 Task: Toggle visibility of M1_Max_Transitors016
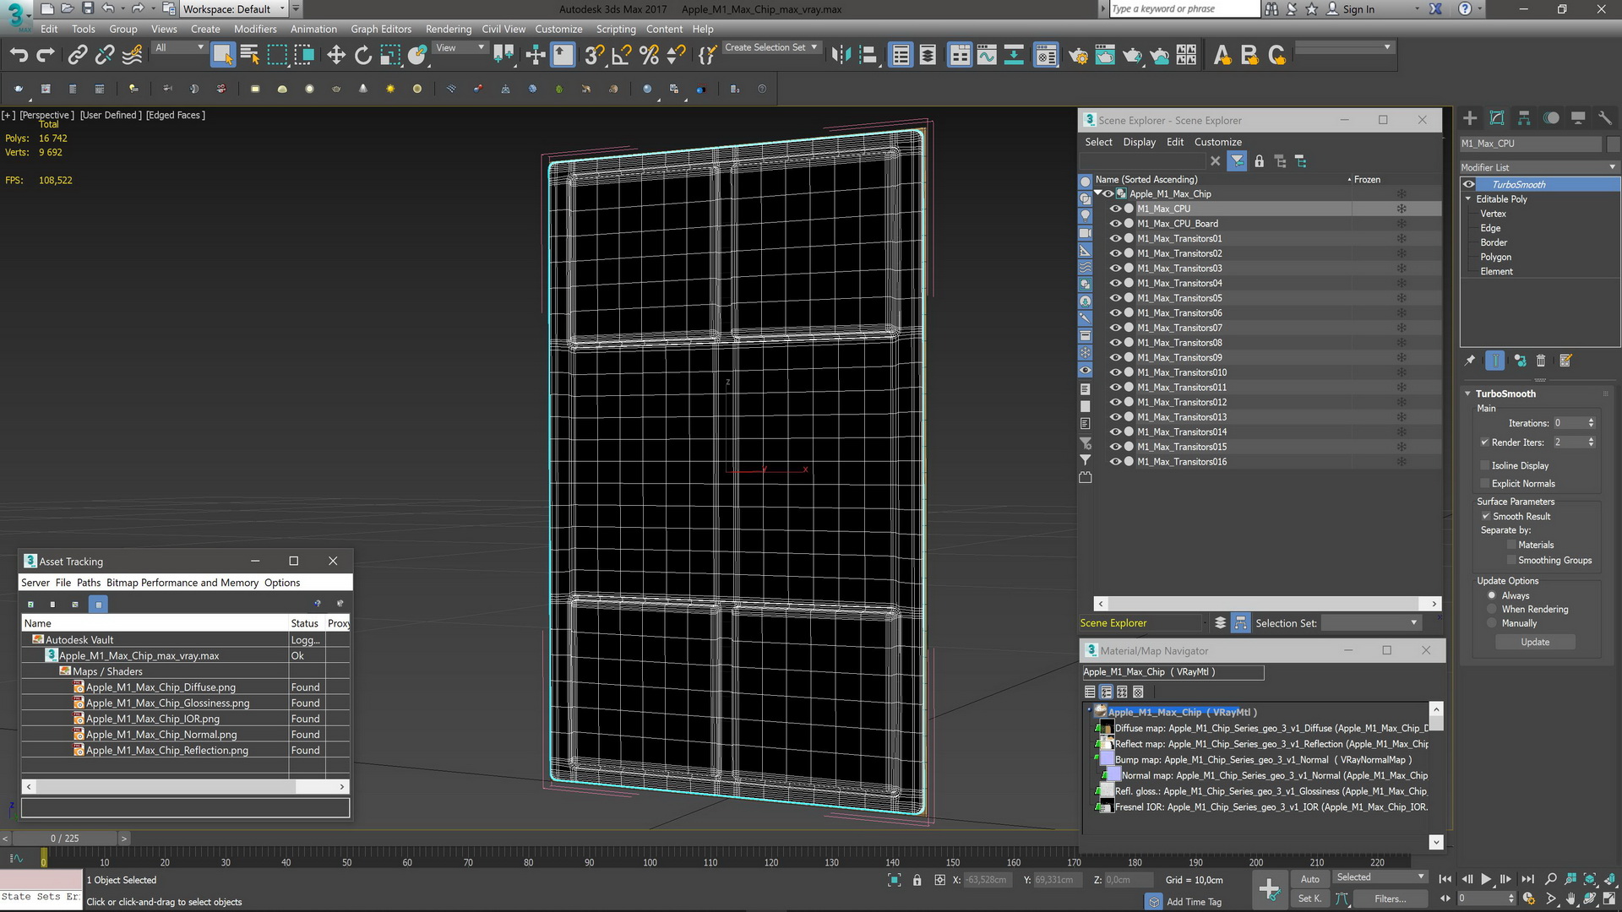click(1115, 462)
